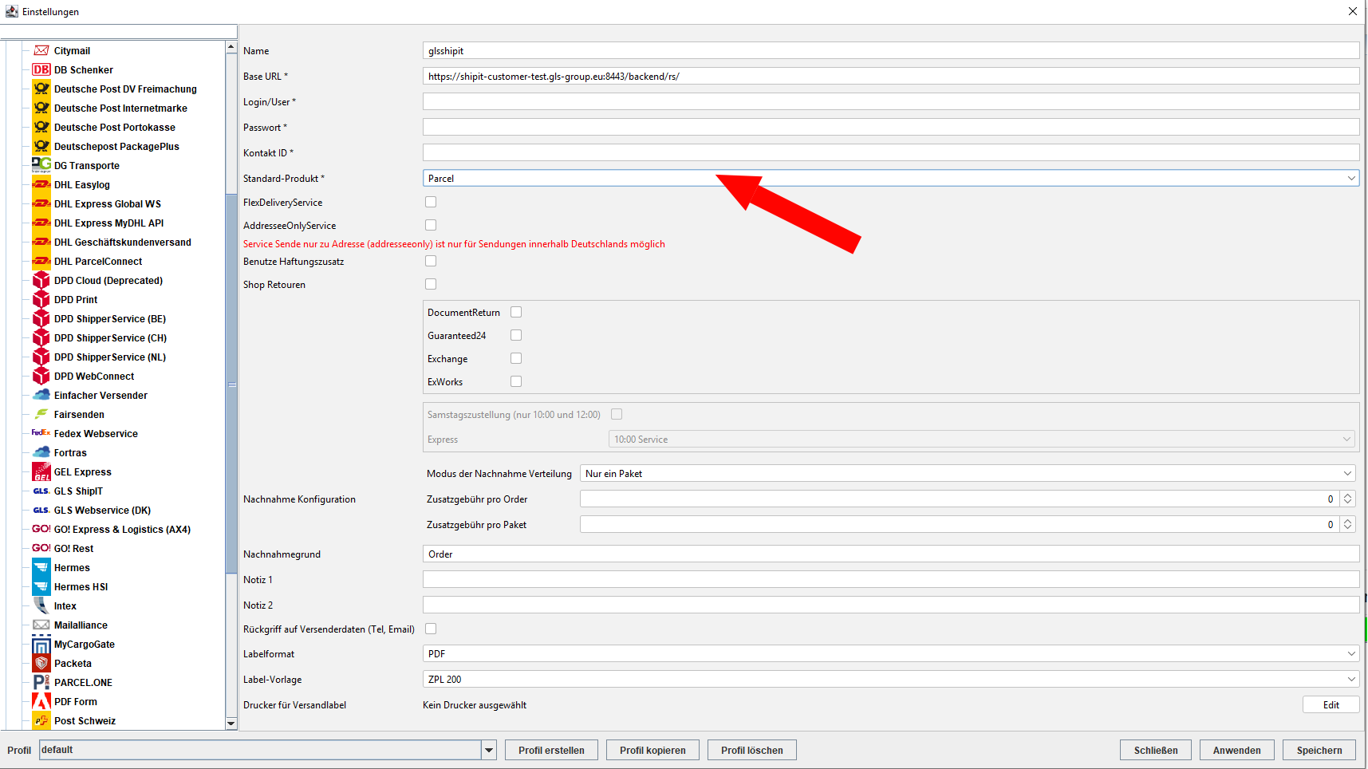
Task: Click the MyCargoGate logo icon
Action: [x=41, y=644]
